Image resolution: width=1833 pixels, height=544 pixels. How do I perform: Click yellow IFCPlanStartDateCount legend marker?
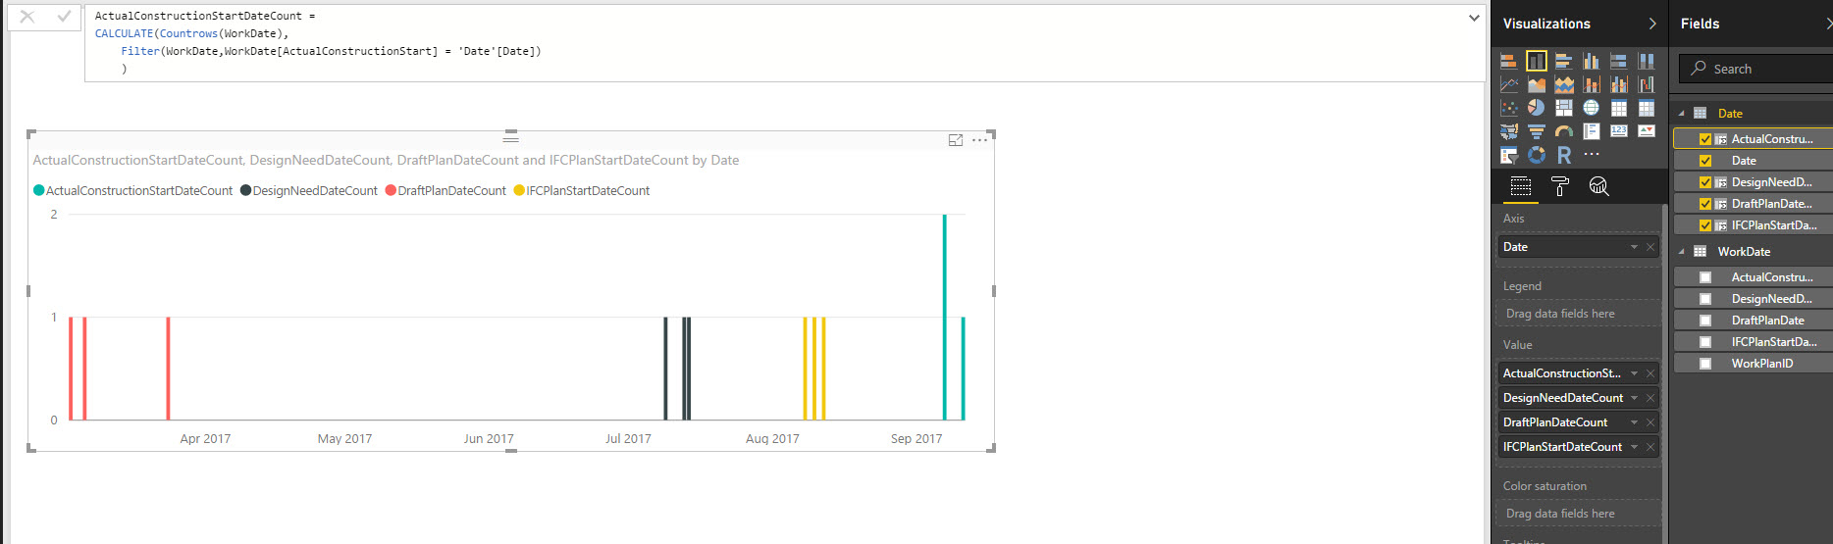click(x=519, y=190)
